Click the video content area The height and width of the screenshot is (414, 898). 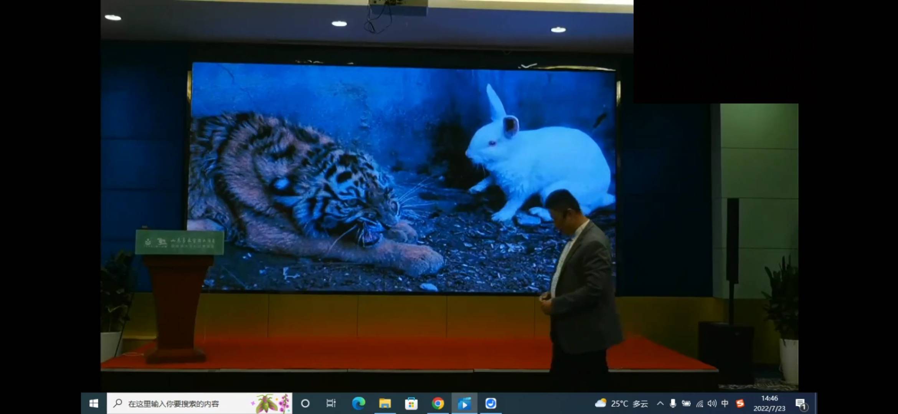pyautogui.click(x=449, y=195)
